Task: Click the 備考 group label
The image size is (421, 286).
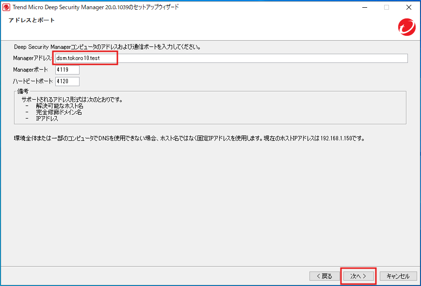Action: click(x=23, y=91)
